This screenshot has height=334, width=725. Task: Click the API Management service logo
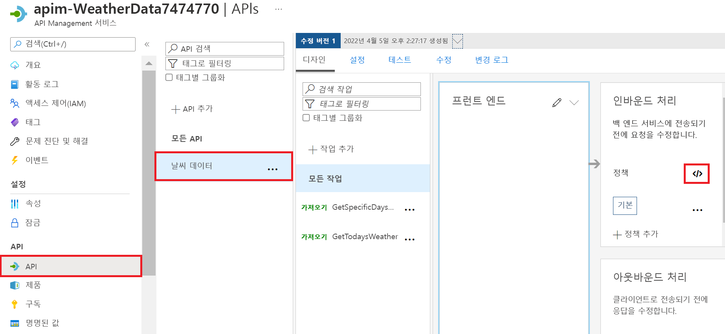coord(18,14)
